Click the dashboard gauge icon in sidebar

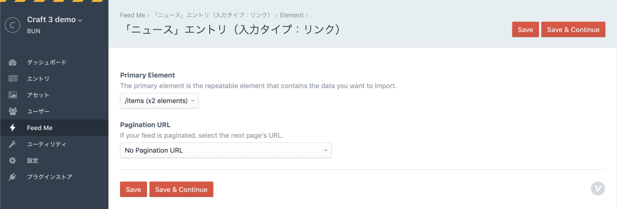[x=13, y=63]
